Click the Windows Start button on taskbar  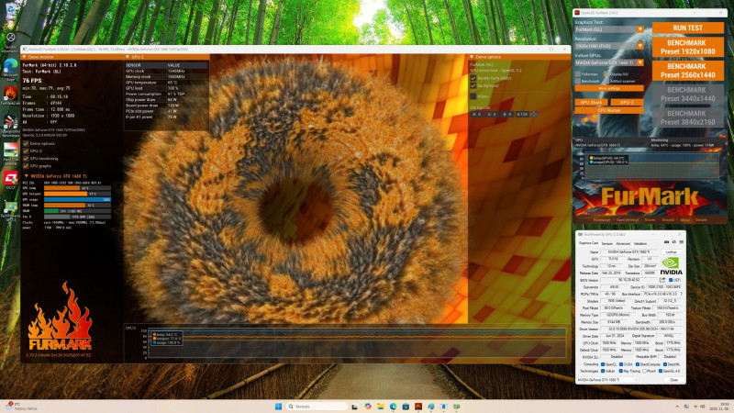pyautogui.click(x=278, y=407)
